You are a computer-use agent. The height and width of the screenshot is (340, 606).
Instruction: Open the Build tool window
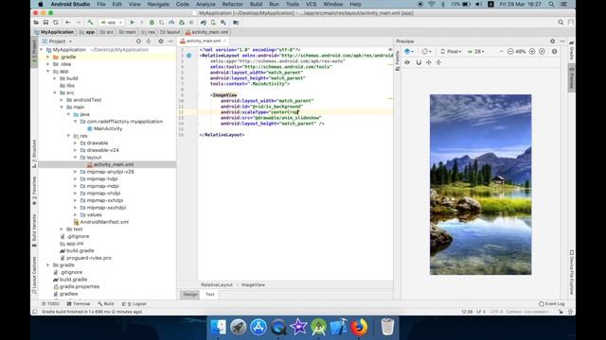coord(106,304)
